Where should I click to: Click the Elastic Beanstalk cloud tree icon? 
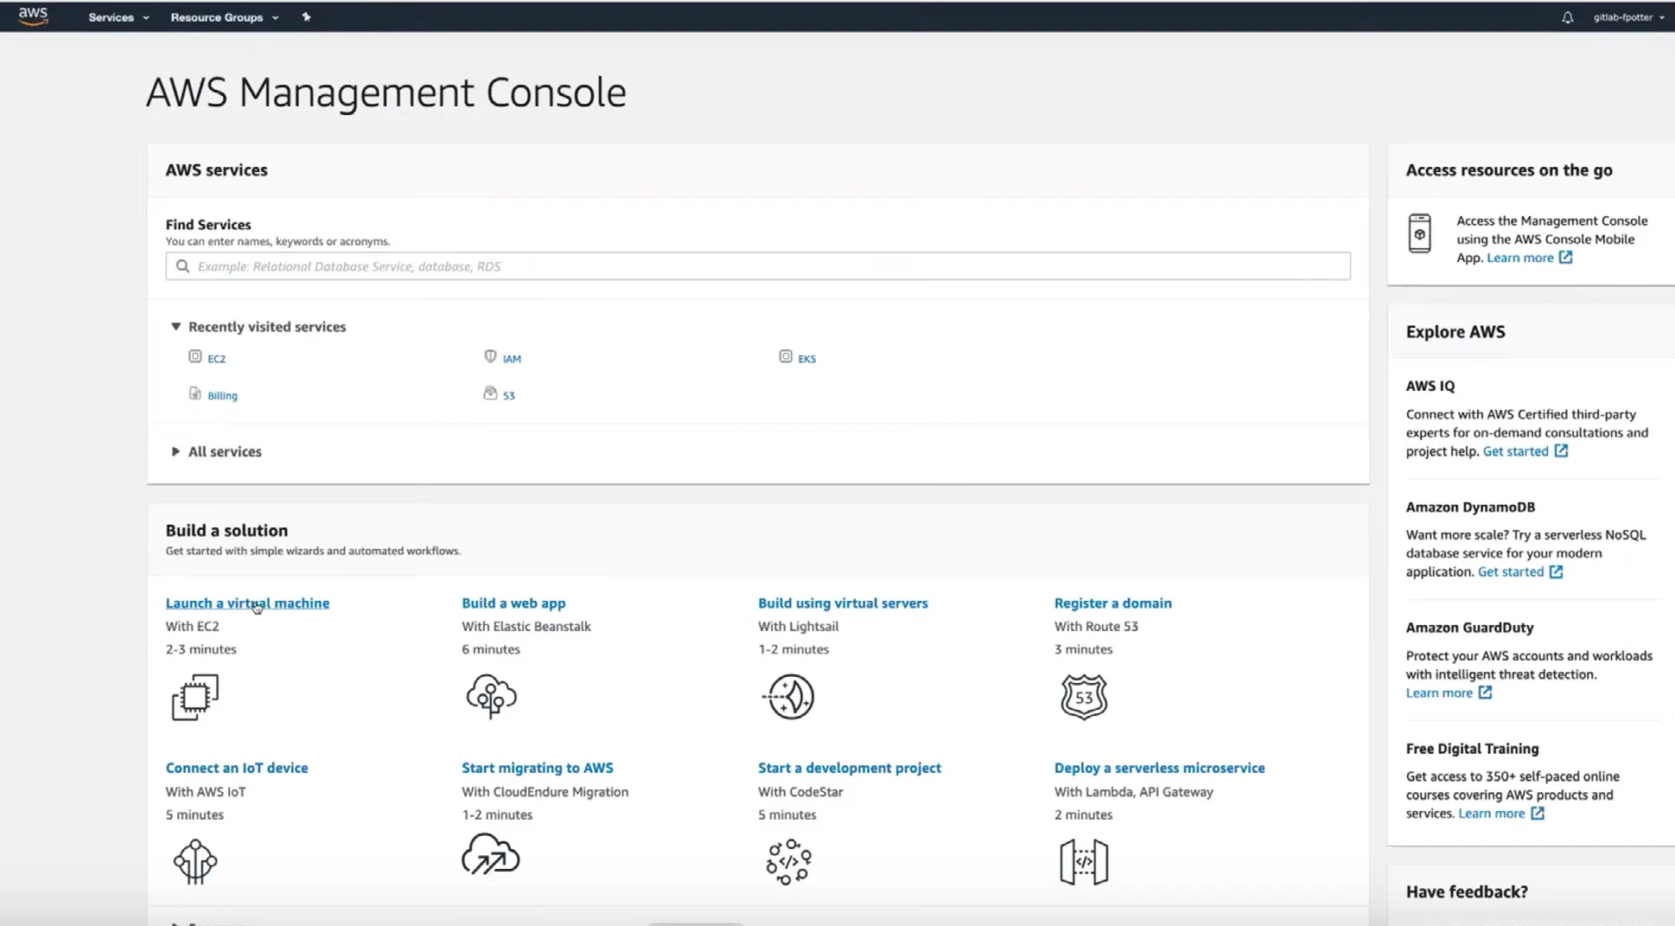pos(491,697)
